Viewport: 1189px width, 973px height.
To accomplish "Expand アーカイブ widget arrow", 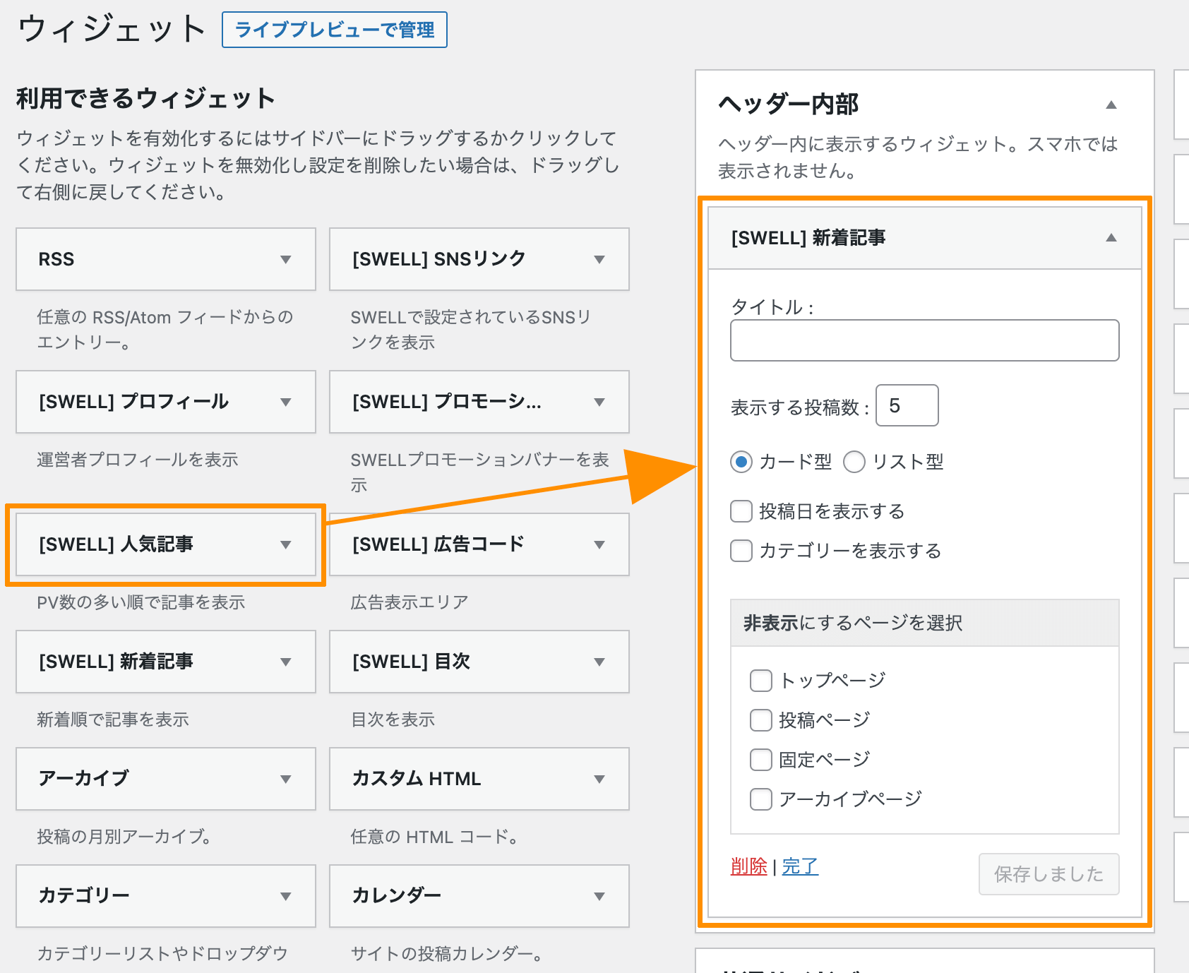I will click(286, 779).
